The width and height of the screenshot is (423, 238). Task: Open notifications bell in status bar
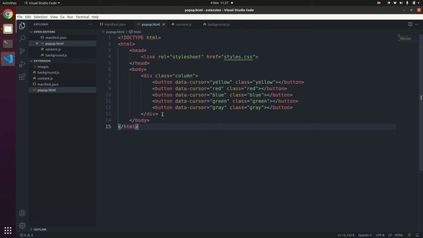pyautogui.click(x=417, y=235)
